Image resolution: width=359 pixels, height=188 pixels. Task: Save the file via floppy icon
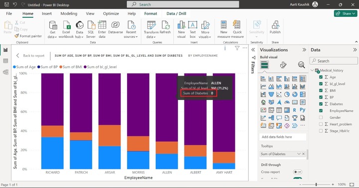coord(6,4)
